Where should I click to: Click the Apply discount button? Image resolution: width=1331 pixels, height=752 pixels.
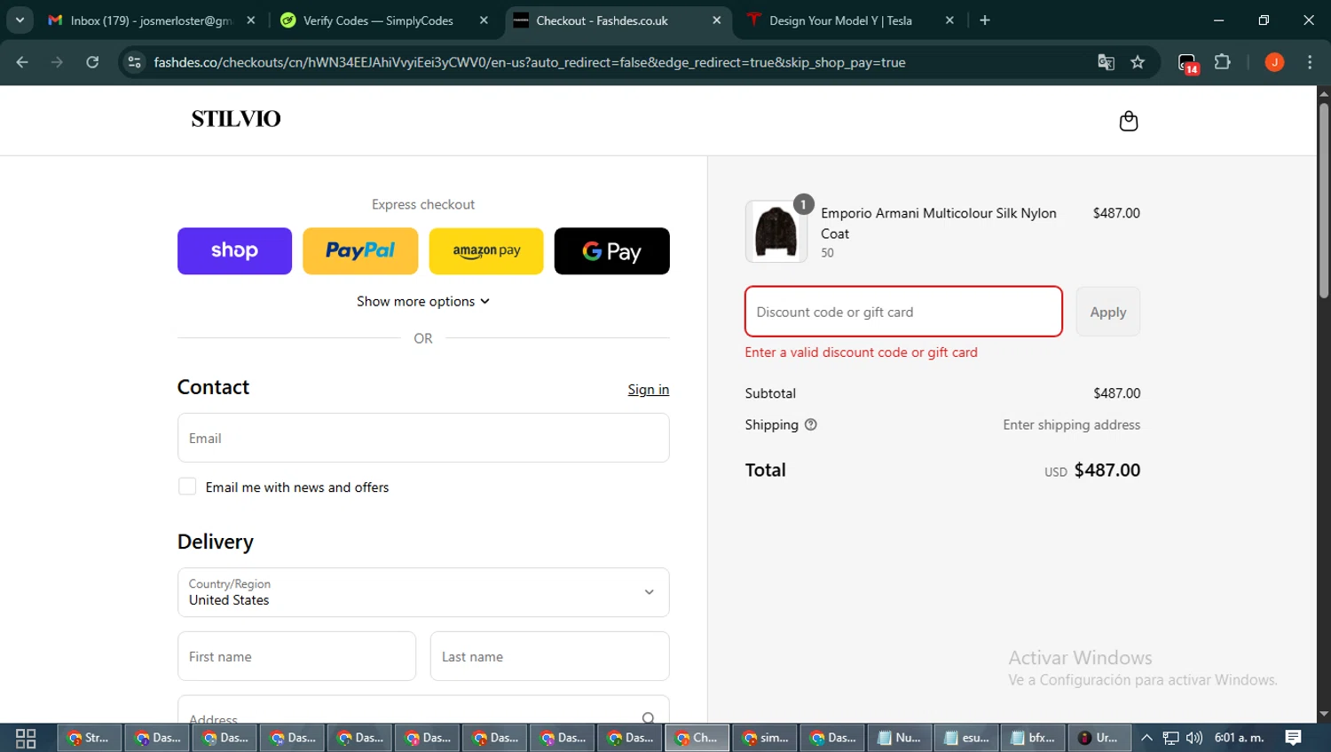tap(1108, 312)
